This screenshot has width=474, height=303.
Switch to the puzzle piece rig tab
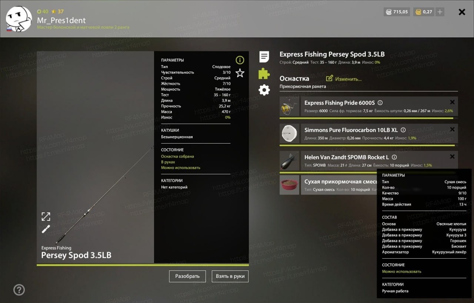[x=264, y=73]
